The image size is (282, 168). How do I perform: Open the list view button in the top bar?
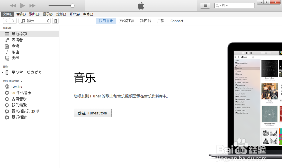click(x=205, y=6)
